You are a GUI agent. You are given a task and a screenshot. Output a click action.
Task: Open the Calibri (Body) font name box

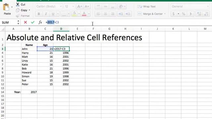49,6
